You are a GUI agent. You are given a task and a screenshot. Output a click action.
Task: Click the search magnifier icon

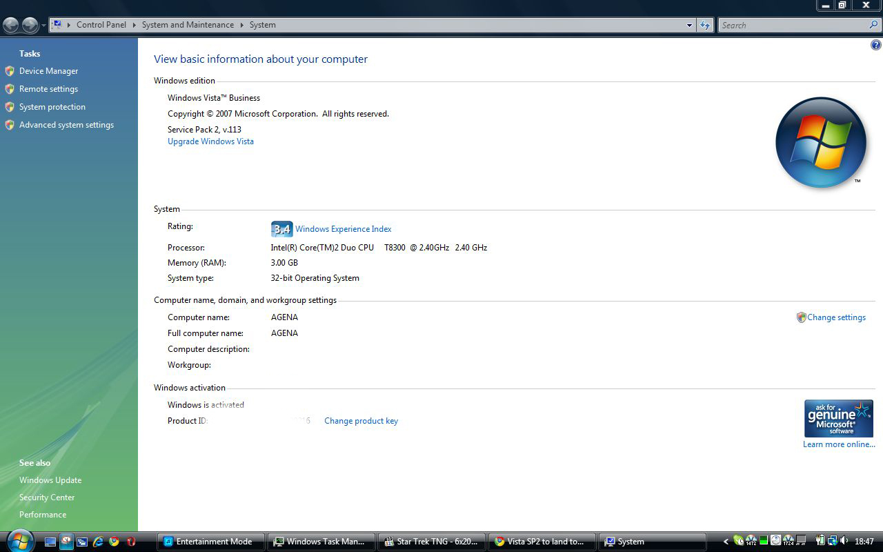(x=873, y=25)
